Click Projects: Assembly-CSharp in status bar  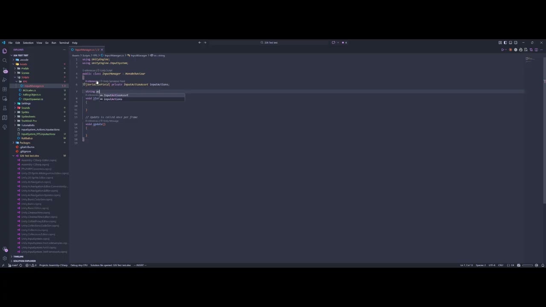(53, 265)
